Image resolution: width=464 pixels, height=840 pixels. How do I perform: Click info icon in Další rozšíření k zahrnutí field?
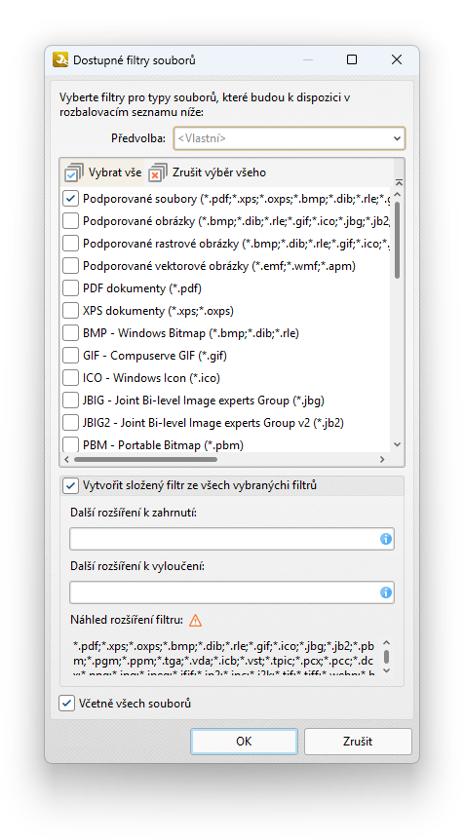(386, 539)
